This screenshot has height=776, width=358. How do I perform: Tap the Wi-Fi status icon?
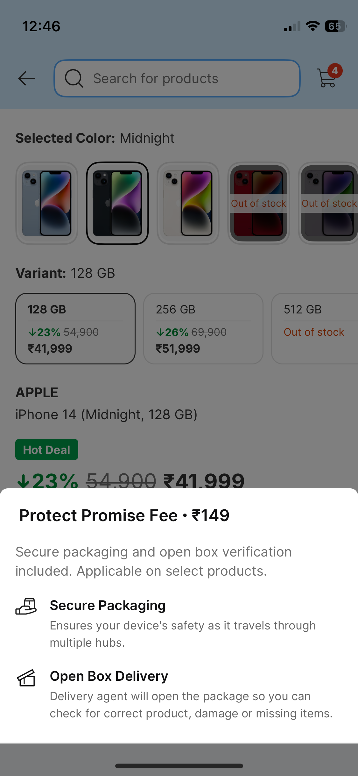(312, 26)
